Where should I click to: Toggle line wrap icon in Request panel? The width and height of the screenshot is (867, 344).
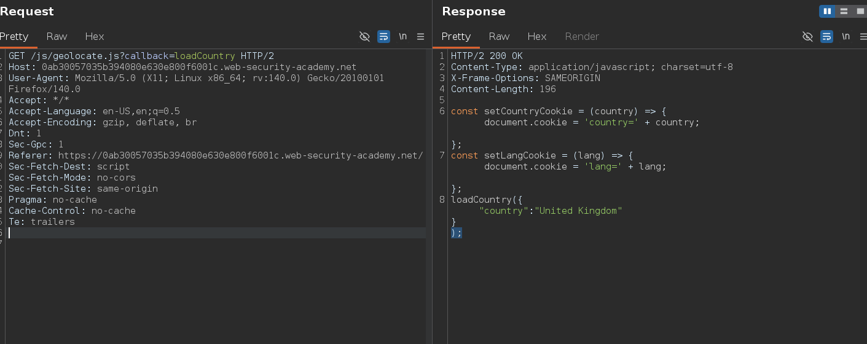click(383, 36)
